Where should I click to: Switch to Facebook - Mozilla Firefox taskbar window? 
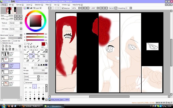tap(32, 106)
